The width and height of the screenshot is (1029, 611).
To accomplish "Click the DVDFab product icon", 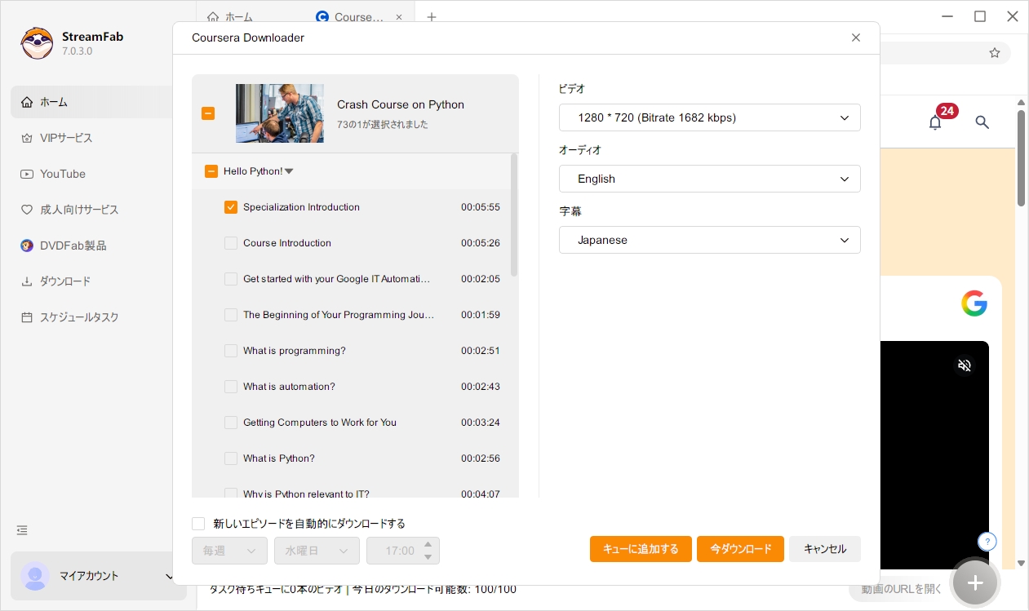I will point(27,246).
